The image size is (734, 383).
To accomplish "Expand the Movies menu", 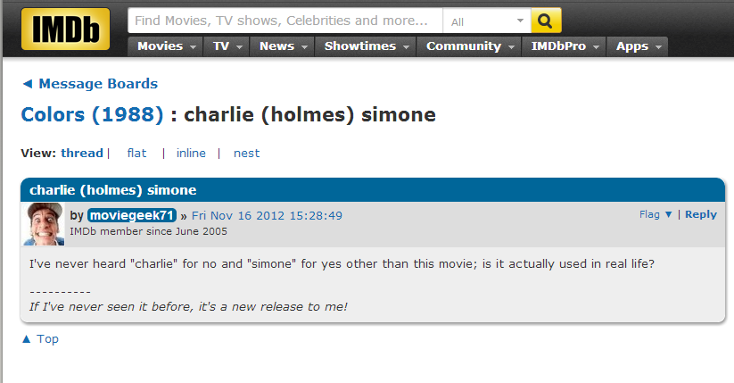I will click(x=167, y=46).
